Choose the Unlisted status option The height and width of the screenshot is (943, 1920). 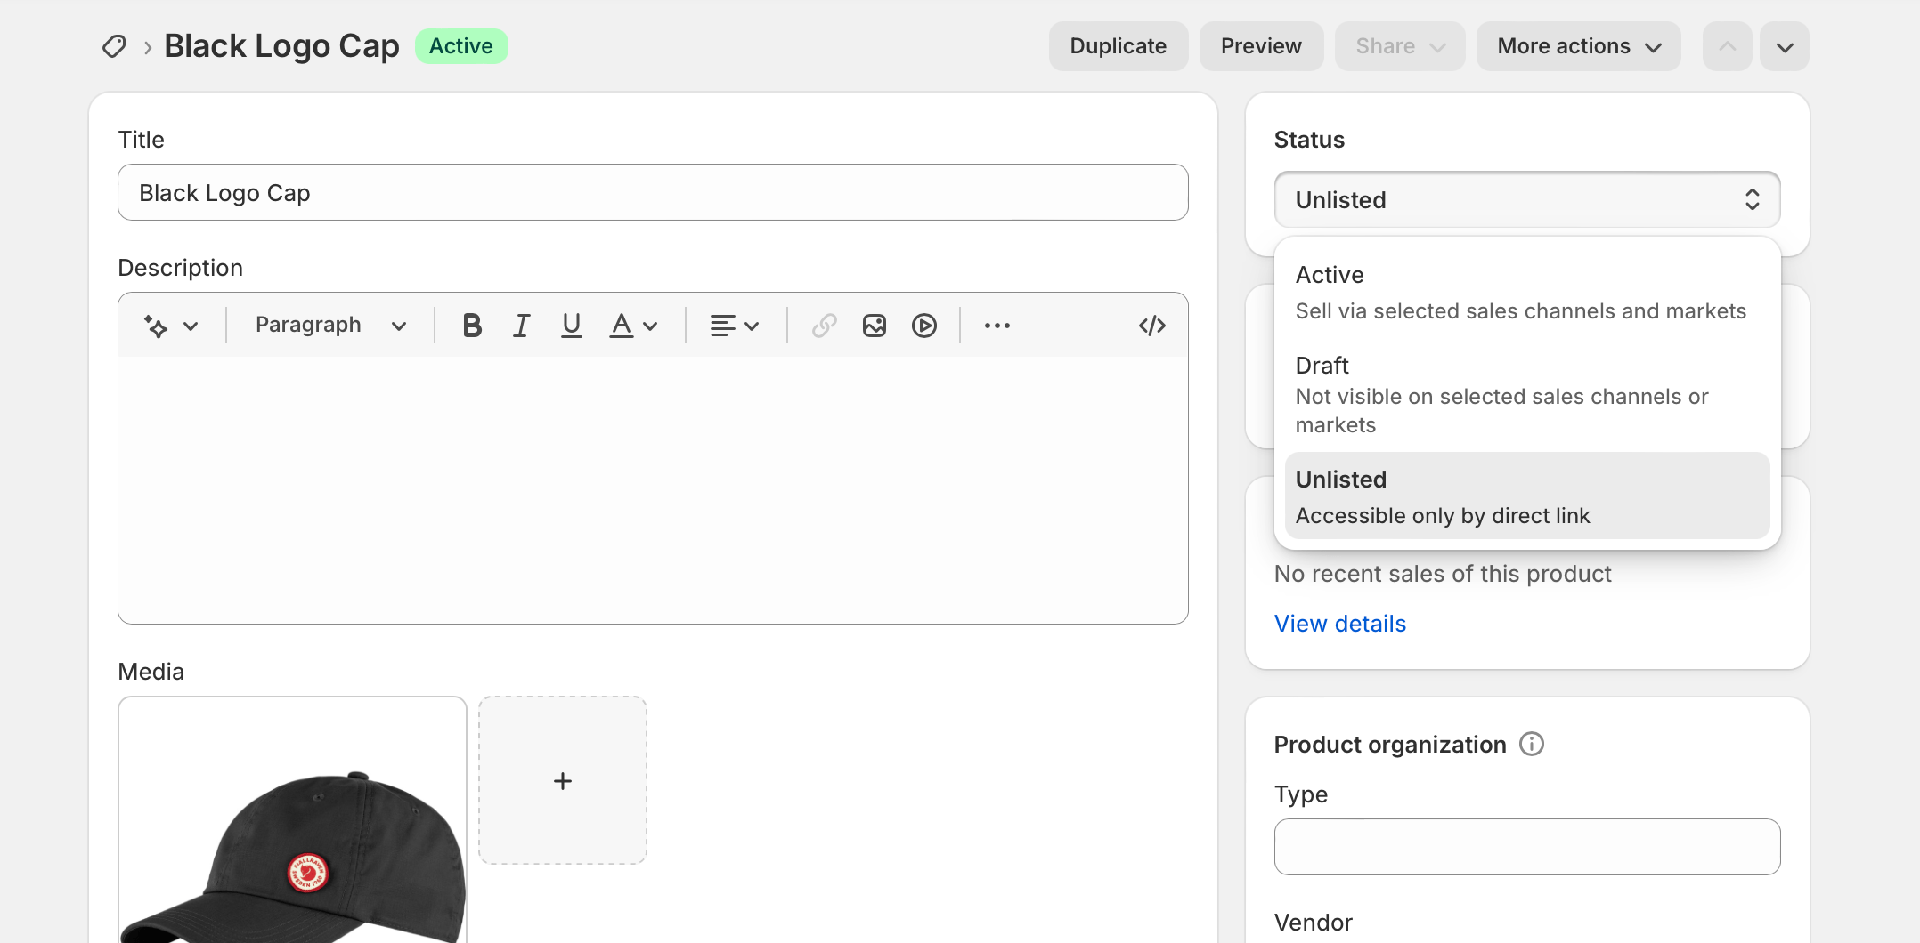click(x=1527, y=496)
